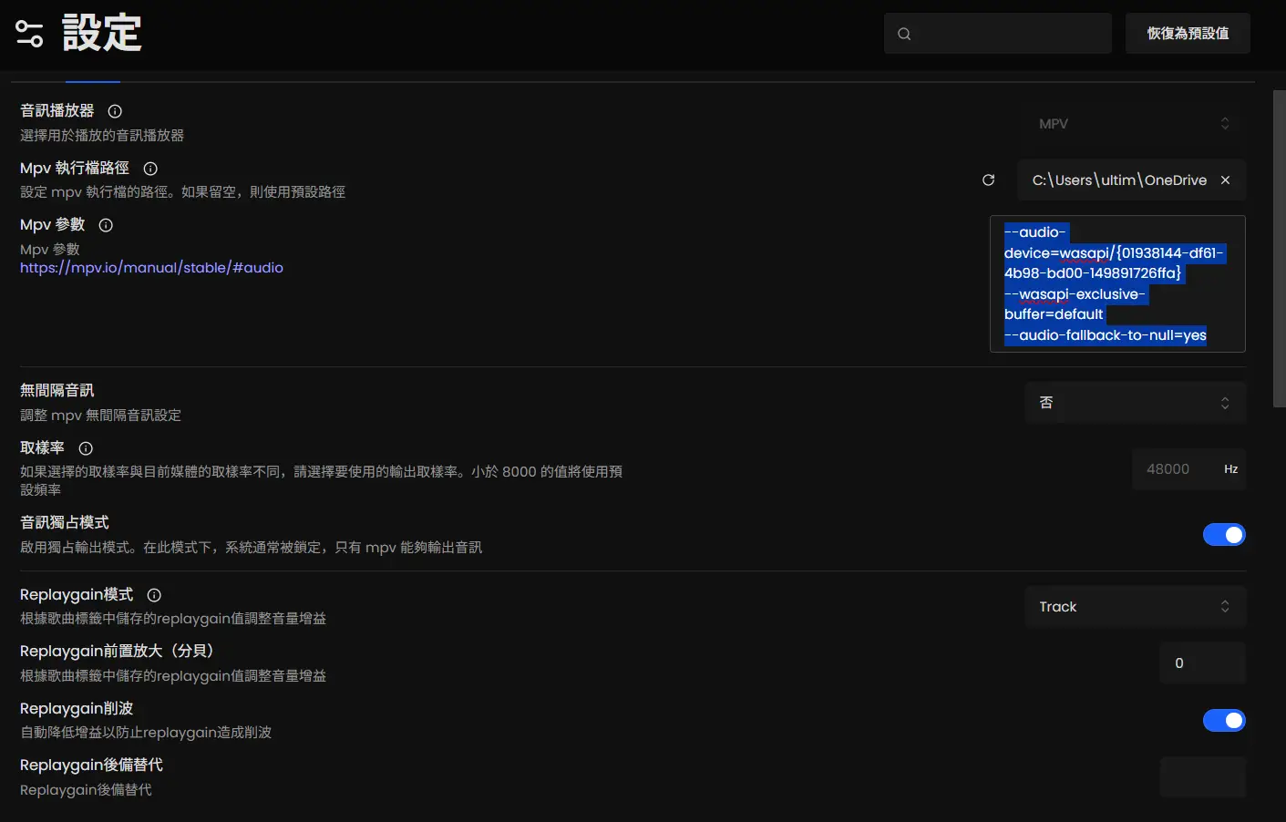
Task: Click the vertical scrollbar on the right
Action: coord(1279,248)
